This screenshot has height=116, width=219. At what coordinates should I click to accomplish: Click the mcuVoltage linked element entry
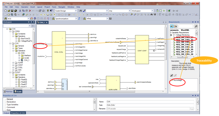pyautogui.click(x=177, y=80)
